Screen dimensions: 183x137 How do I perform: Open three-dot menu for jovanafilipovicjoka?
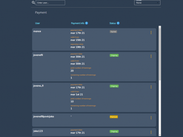tap(151, 118)
